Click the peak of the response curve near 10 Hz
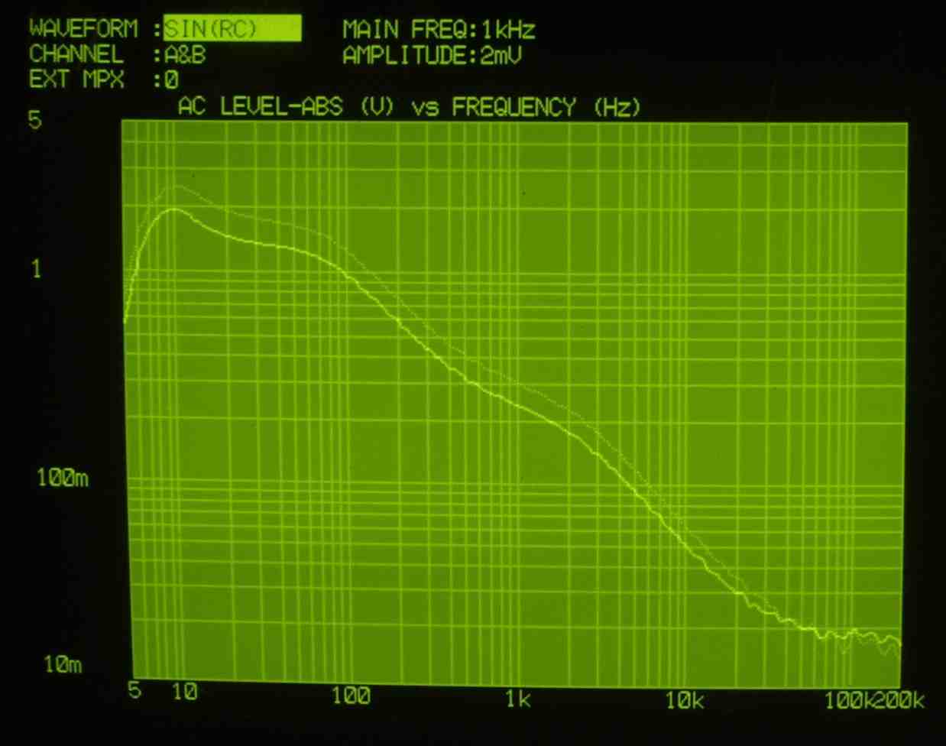 coord(174,209)
